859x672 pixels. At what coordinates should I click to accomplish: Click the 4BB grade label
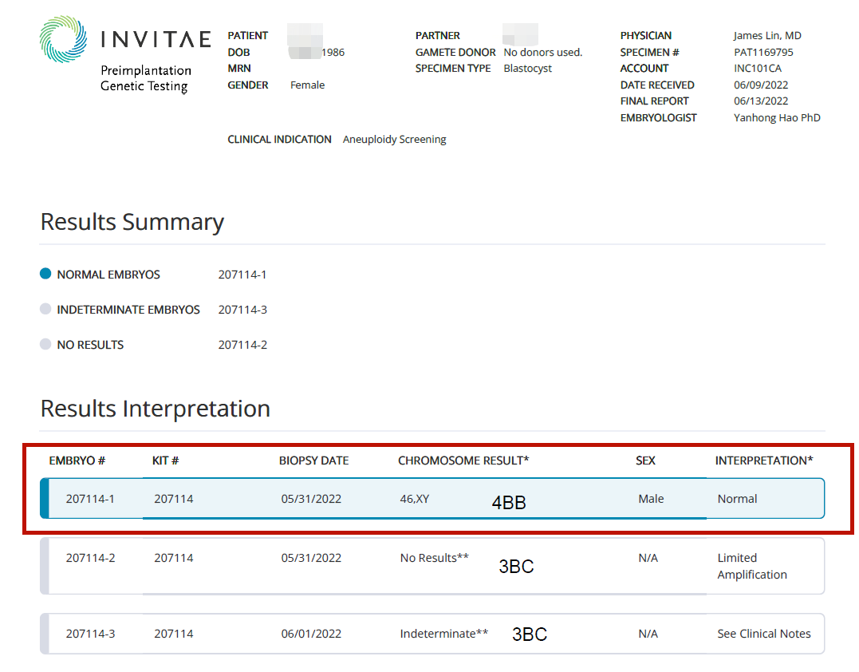[508, 504]
